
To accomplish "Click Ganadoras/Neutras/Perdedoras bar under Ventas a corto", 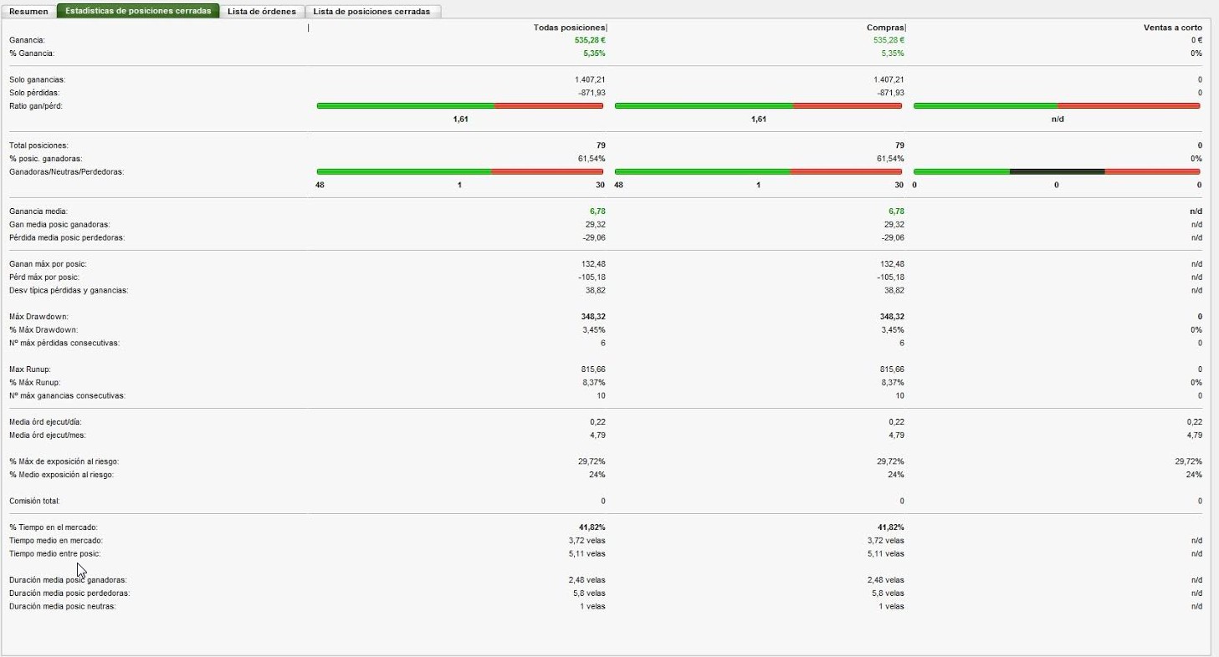I will click(x=1057, y=171).
